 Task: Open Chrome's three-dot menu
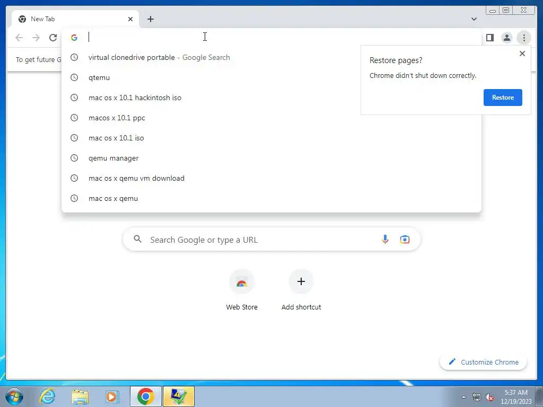[x=524, y=38]
